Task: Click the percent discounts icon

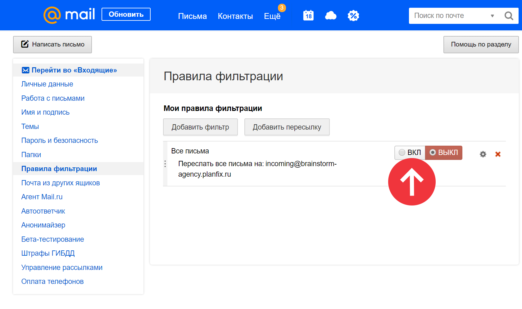Action: [x=353, y=15]
